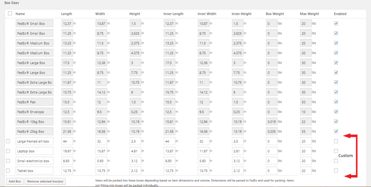Disable the FedEx 25kg Box enabled checkbox
The image size is (371, 187).
pyautogui.click(x=336, y=131)
